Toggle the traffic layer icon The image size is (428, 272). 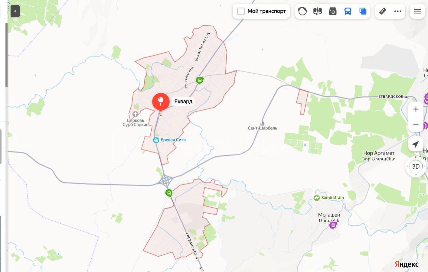pyautogui.click(x=302, y=11)
